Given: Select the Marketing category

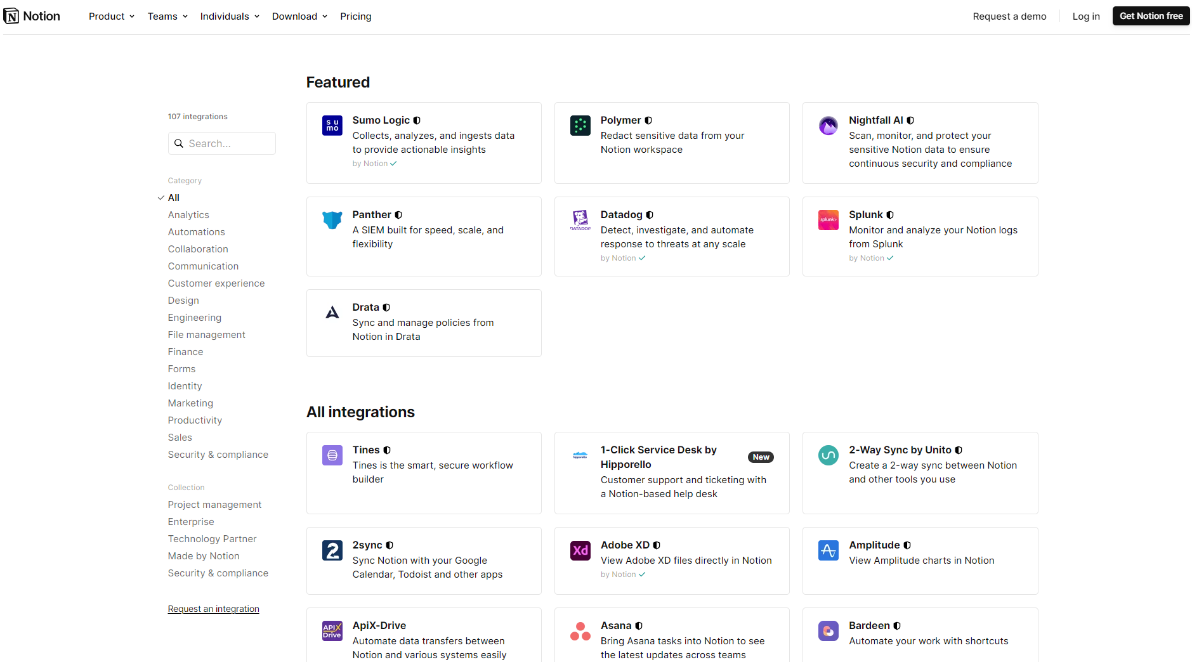Looking at the screenshot, I should [x=190, y=403].
